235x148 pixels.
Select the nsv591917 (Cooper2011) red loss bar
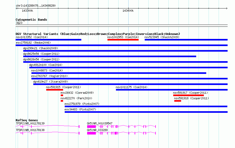click(188, 95)
